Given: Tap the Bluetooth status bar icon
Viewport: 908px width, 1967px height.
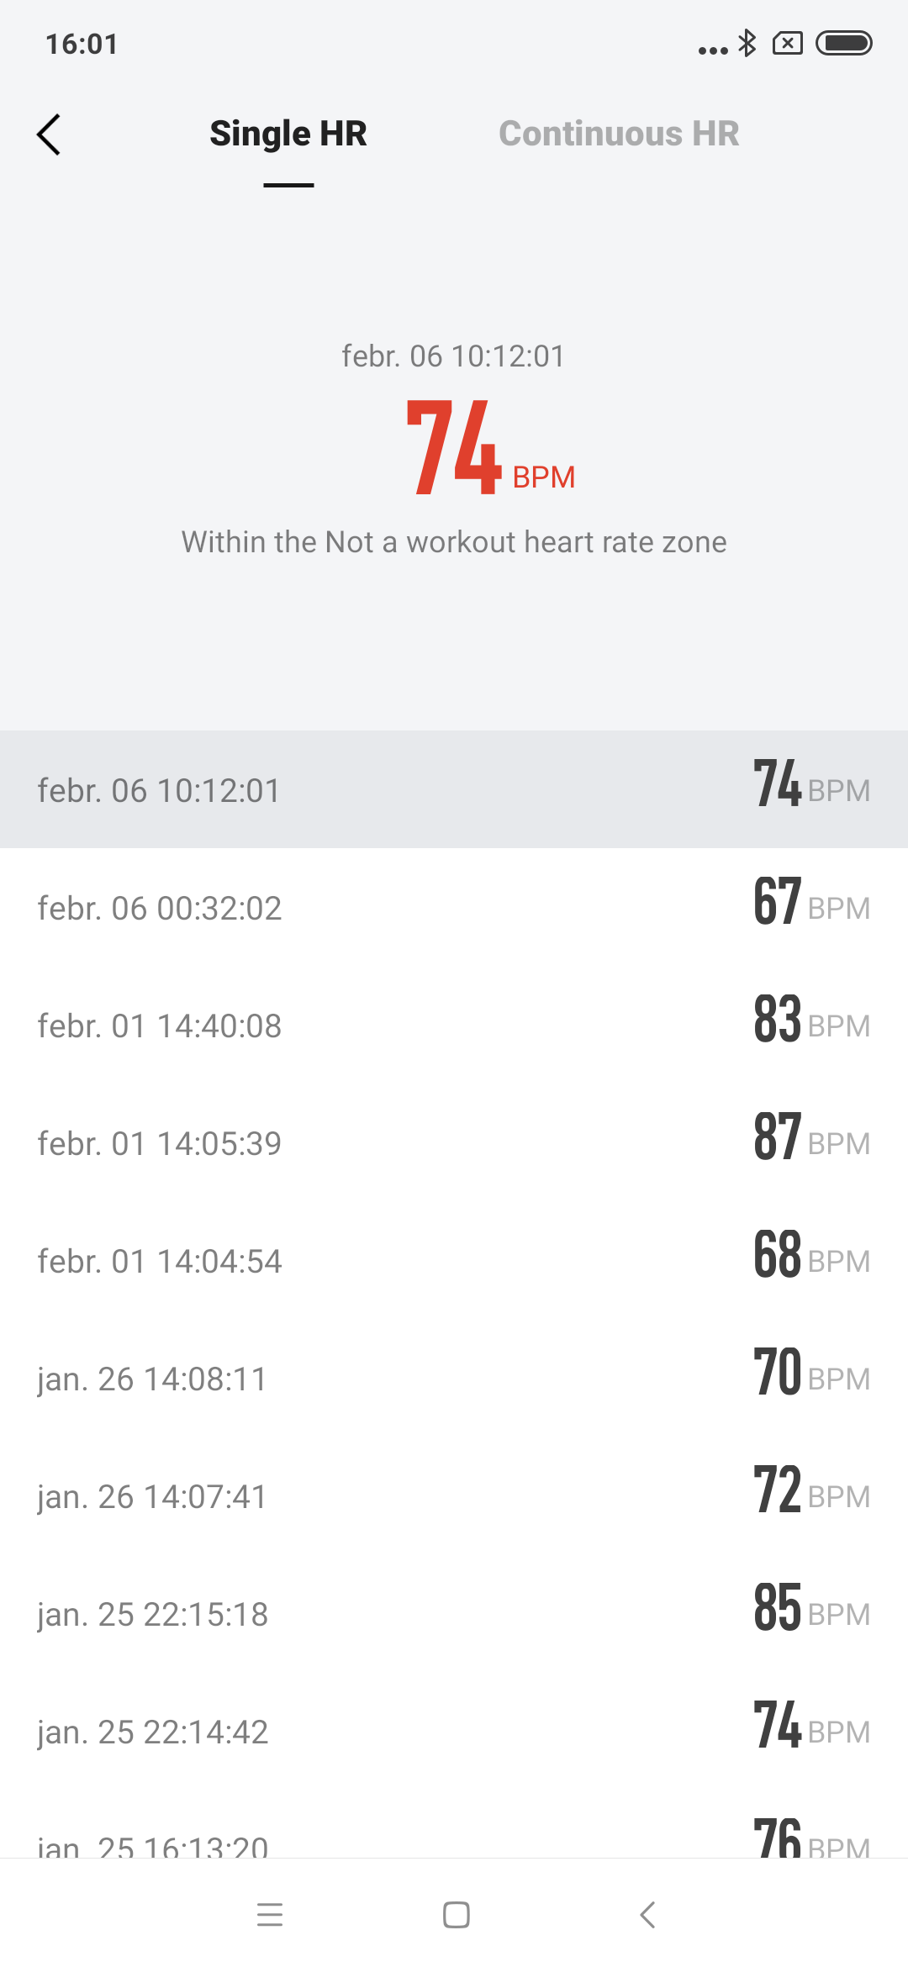Looking at the screenshot, I should [x=747, y=43].
